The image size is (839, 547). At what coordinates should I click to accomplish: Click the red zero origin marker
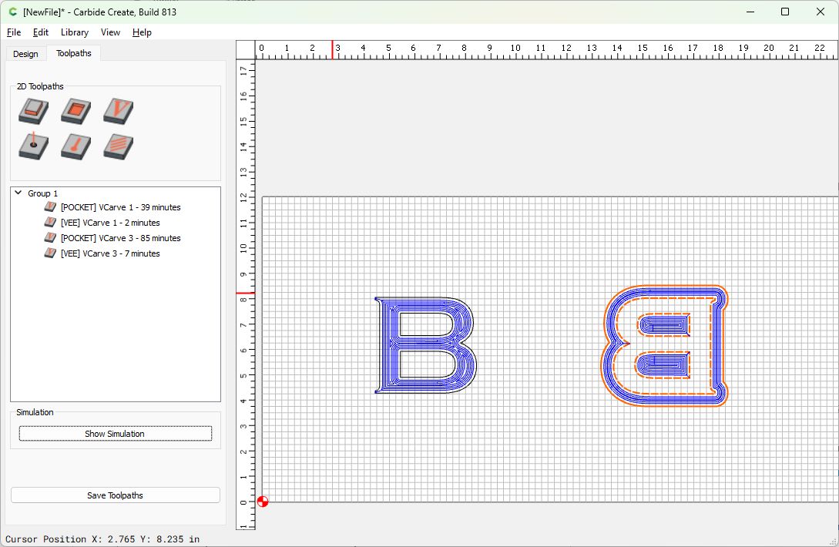tap(262, 502)
